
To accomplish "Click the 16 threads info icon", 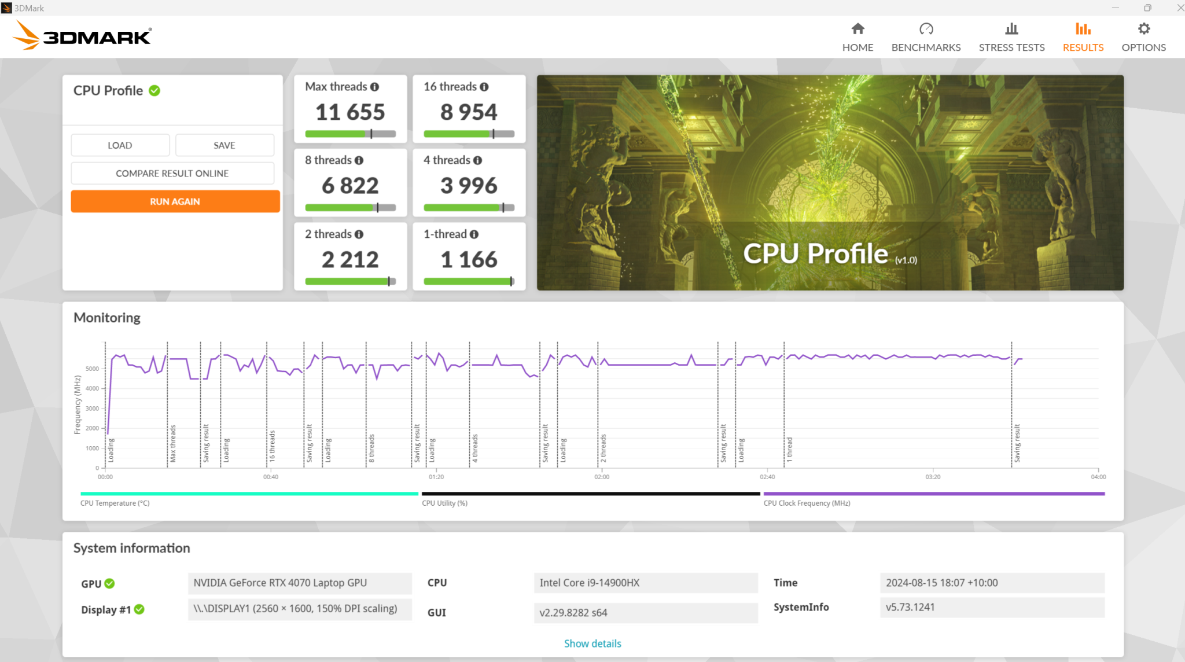I will 484,86.
